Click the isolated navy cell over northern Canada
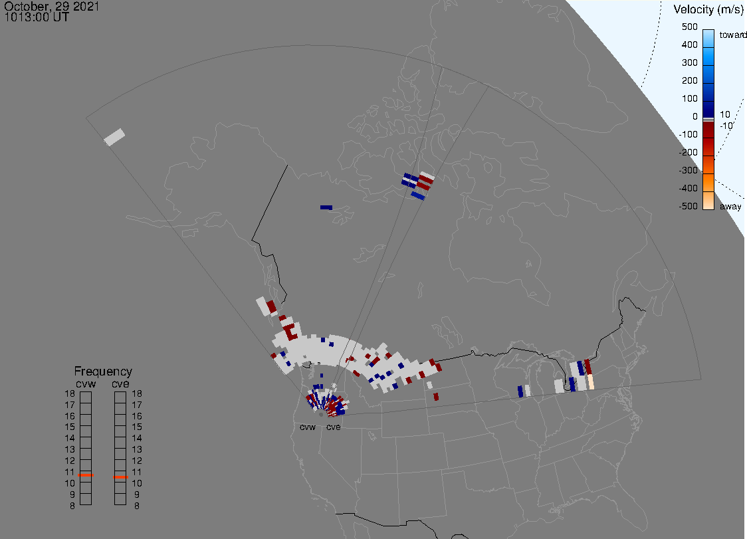The height and width of the screenshot is (539, 747). click(x=326, y=207)
